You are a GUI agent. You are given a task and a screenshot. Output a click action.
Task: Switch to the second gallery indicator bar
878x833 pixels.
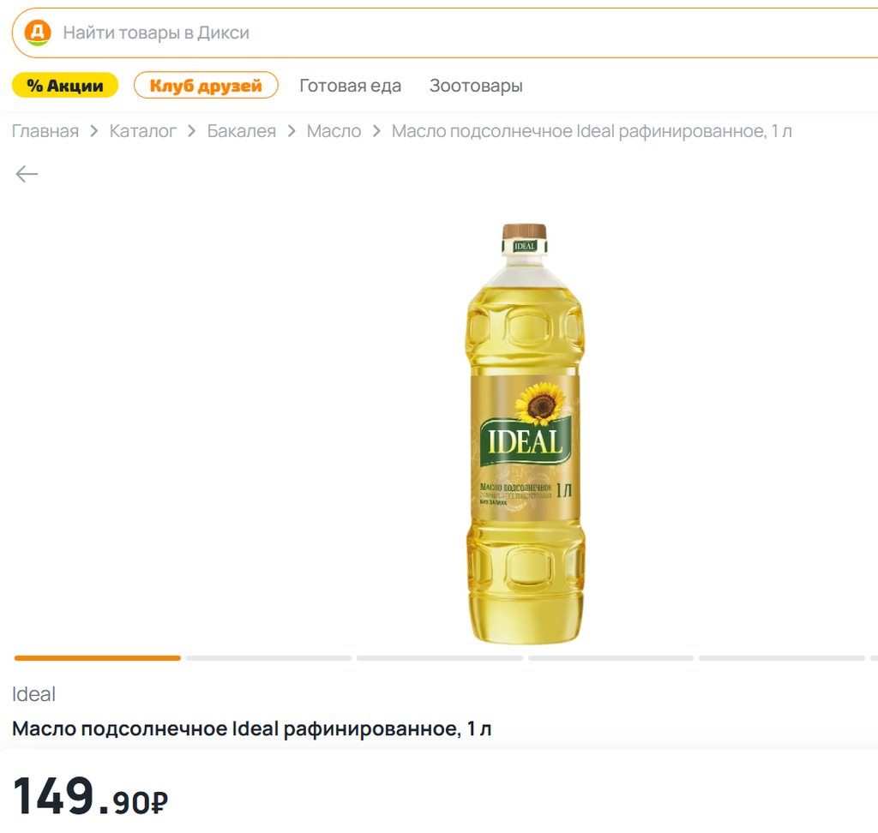268,658
